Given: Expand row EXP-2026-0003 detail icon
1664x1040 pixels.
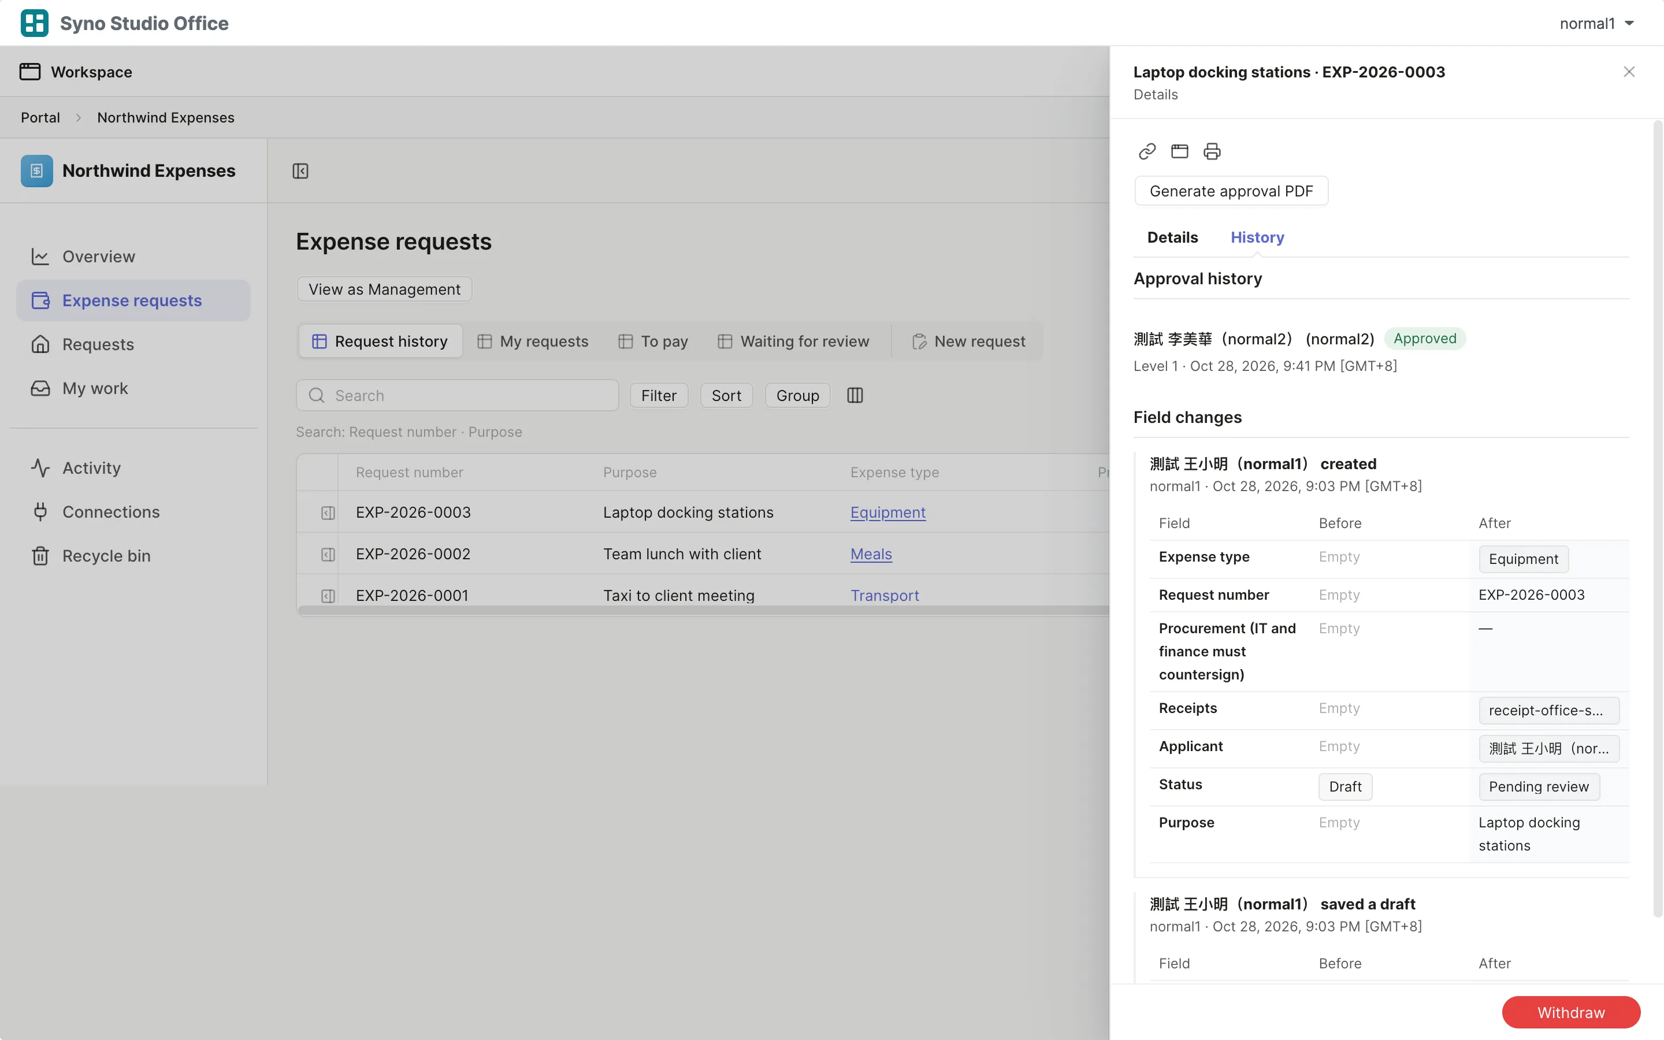Looking at the screenshot, I should 328,513.
